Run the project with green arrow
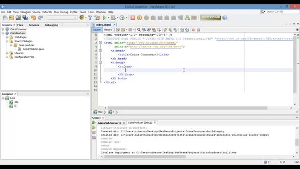The width and height of the screenshot is (300, 169). tap(105, 18)
